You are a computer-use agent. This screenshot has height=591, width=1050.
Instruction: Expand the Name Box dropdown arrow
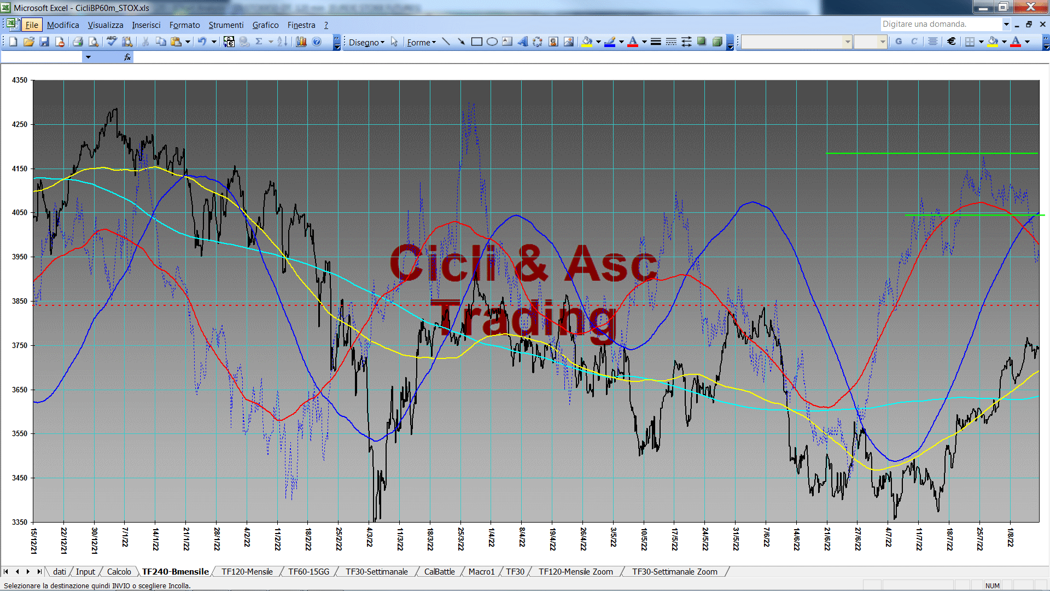[88, 57]
